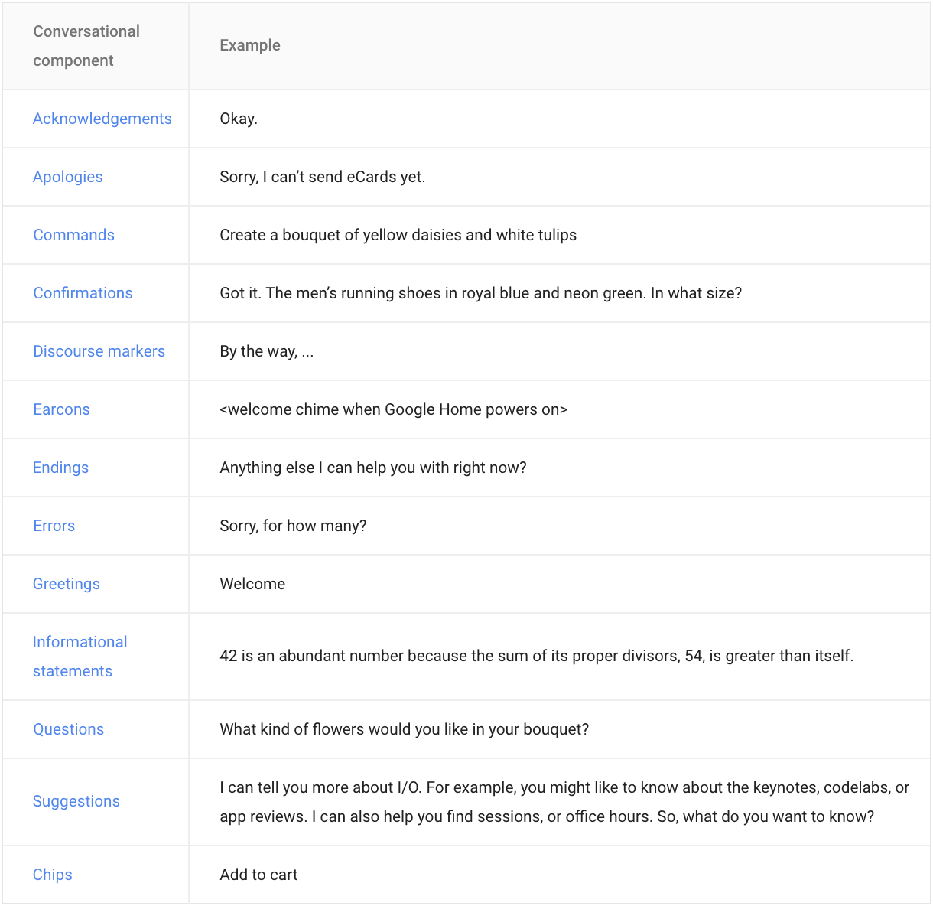The height and width of the screenshot is (906, 933).
Task: Click the "By the way, ..." example cell
Action: coord(266,351)
